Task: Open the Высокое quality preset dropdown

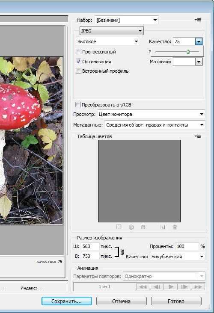Action: [108, 41]
